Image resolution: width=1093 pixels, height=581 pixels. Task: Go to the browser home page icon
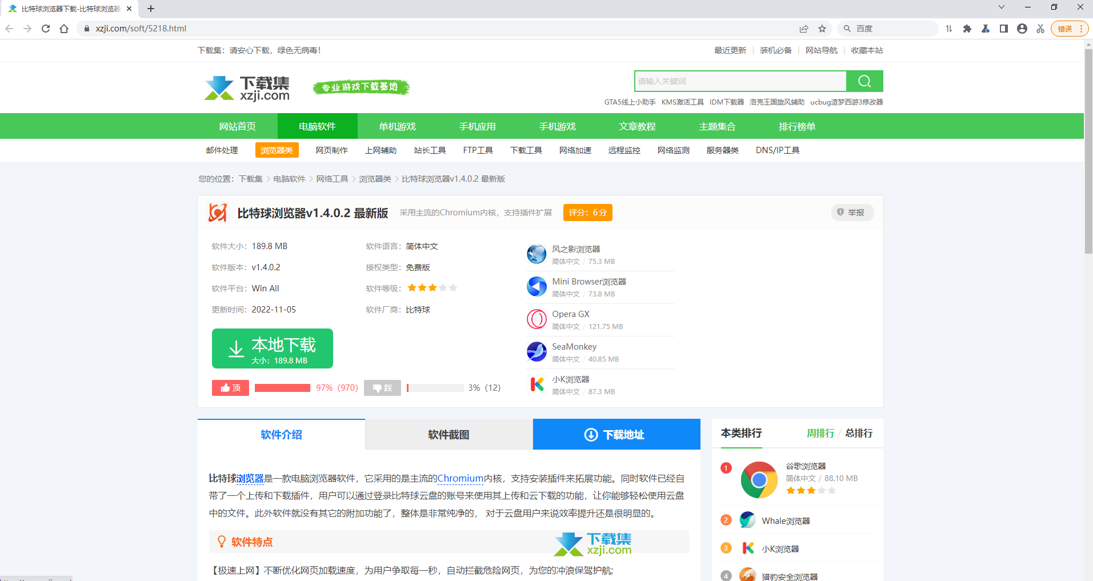pos(64,29)
